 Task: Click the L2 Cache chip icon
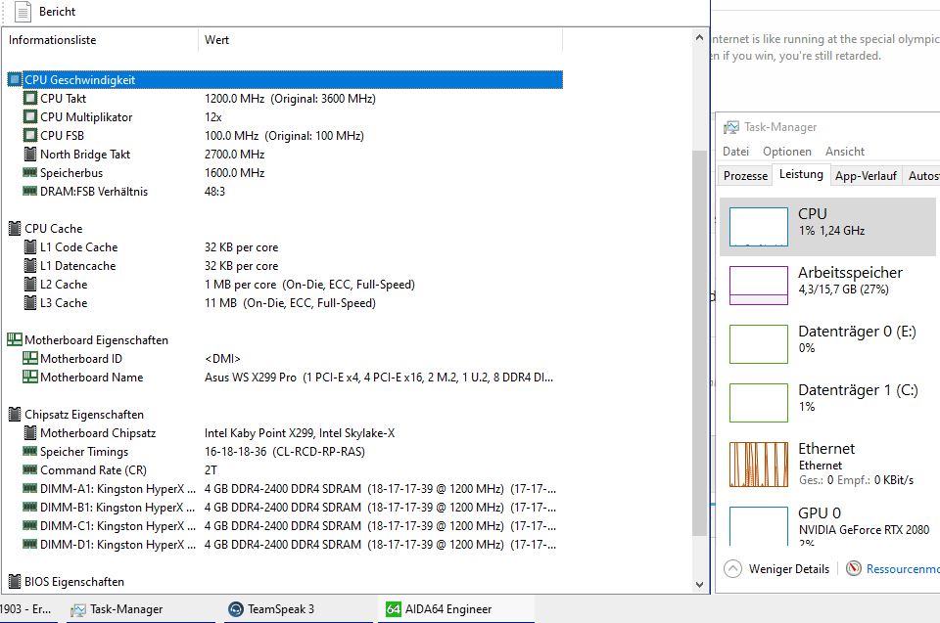pyautogui.click(x=30, y=284)
